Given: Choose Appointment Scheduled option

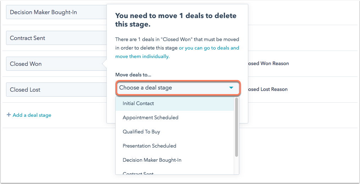Looking at the screenshot, I should [150, 117].
